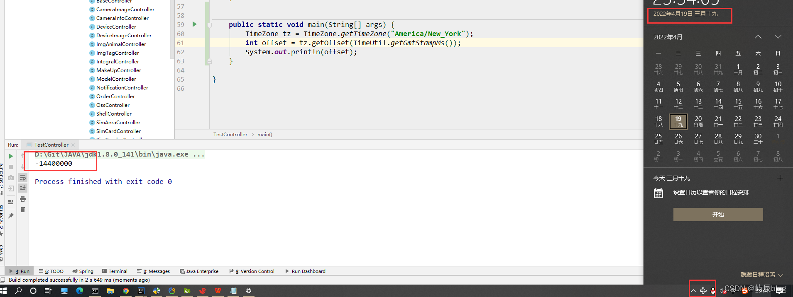Open Command Prompt from taskbar
This screenshot has height=297, width=793.
(95, 291)
